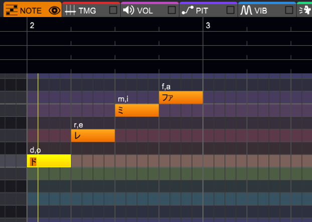312x222 pixels.
Task: Click the PIT pitch curve icon
Action: [188, 10]
